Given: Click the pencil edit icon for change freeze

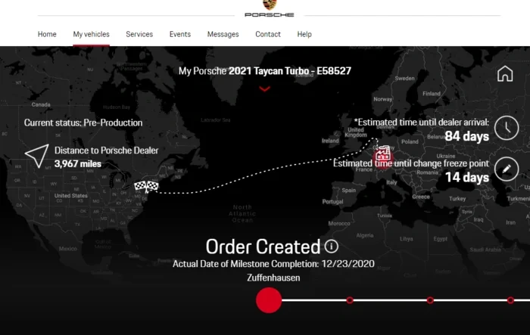Looking at the screenshot, I should coord(507,169).
